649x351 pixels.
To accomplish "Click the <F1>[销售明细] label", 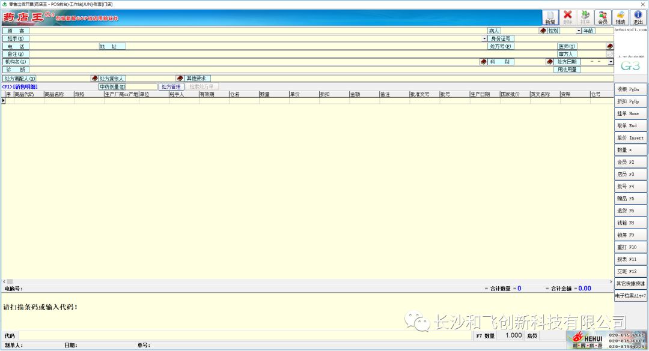I will (x=20, y=87).
